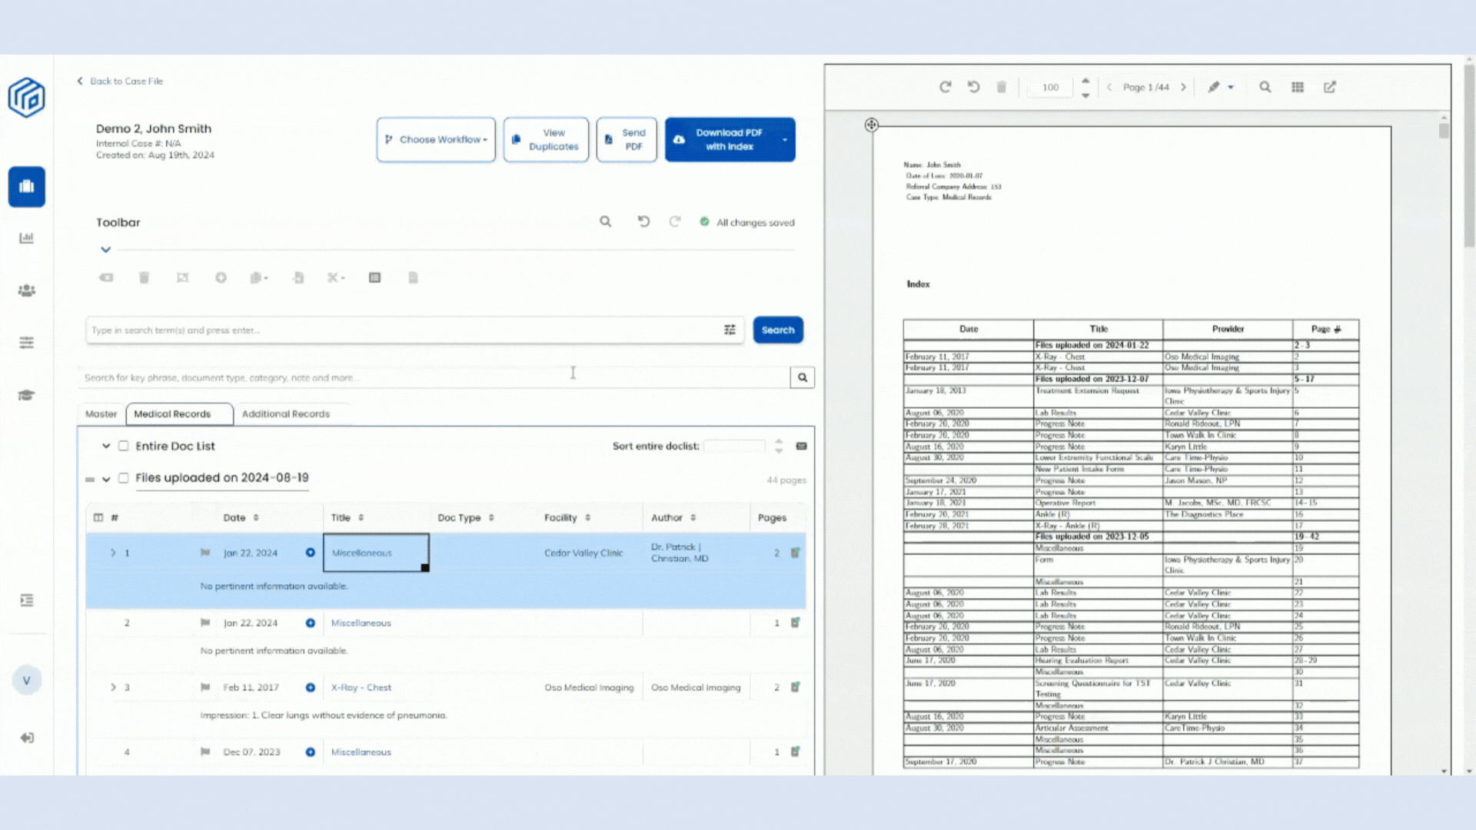Image resolution: width=1476 pixels, height=830 pixels.
Task: Collapse the Toolbar section chevron
Action: pos(106,250)
